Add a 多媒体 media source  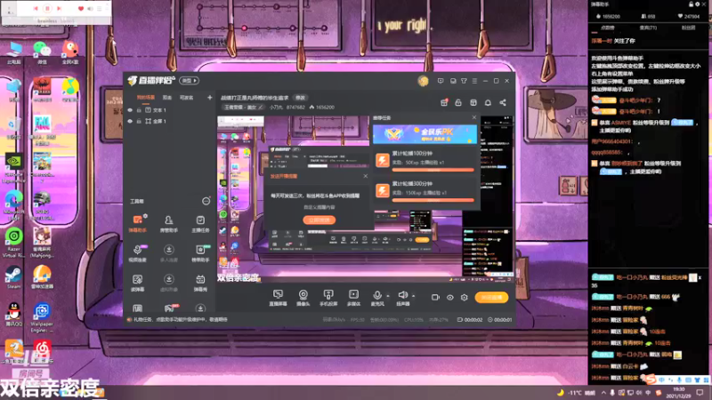[353, 298]
